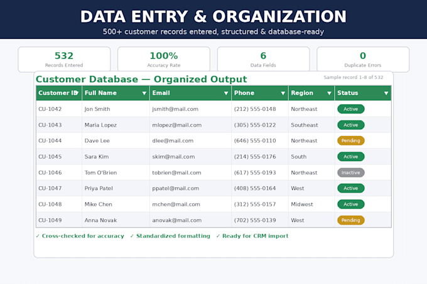Select email dlee@mail.com

[x=173, y=141]
